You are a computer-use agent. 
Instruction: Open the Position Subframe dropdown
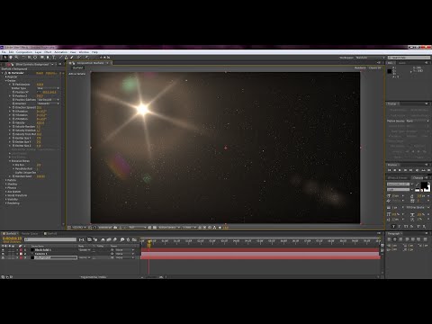pyautogui.click(x=48, y=100)
